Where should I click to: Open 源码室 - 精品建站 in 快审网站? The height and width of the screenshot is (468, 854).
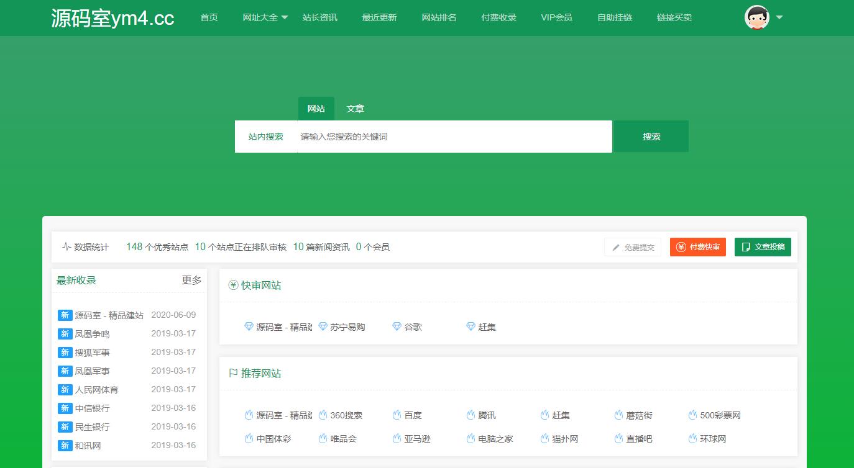click(x=284, y=327)
